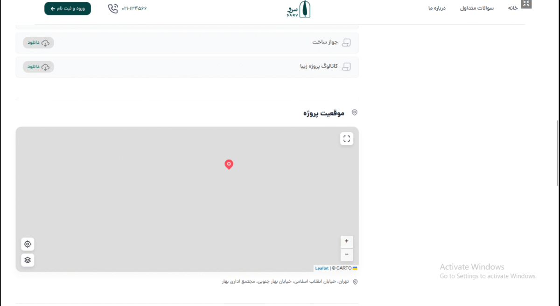The height and width of the screenshot is (306, 560).
Task: Click the document icon beside کاتالوگ پروژه زیبا
Action: coord(346,67)
